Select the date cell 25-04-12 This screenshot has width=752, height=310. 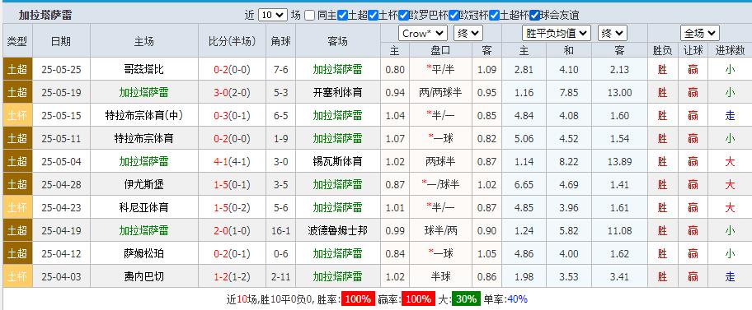pyautogui.click(x=61, y=253)
